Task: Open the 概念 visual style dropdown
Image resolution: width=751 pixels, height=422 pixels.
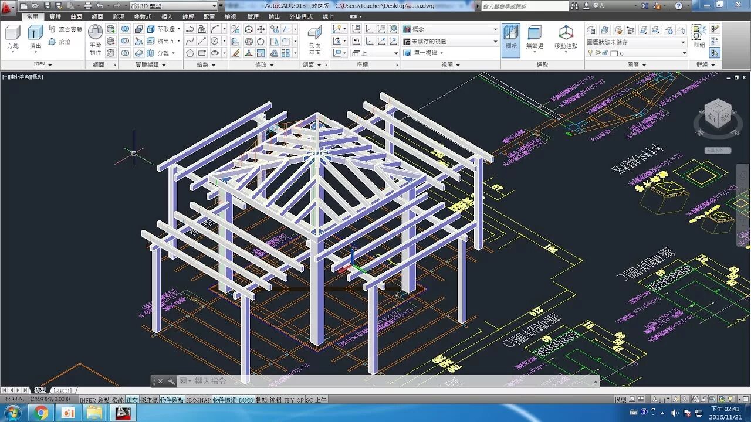Action: 450,29
